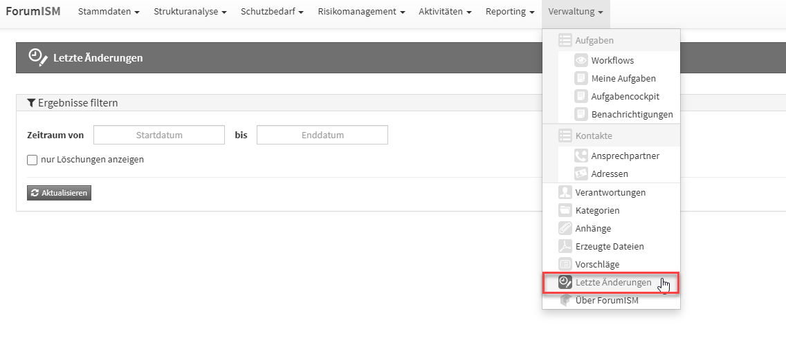Viewport: 786px width, 356px height.
Task: Expand the Risikomanagement dropdown
Action: coord(361,12)
